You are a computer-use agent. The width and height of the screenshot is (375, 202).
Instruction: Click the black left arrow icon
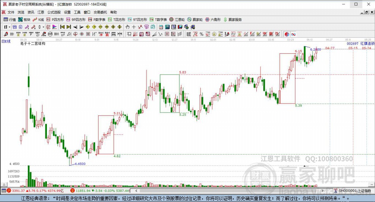[75, 27]
